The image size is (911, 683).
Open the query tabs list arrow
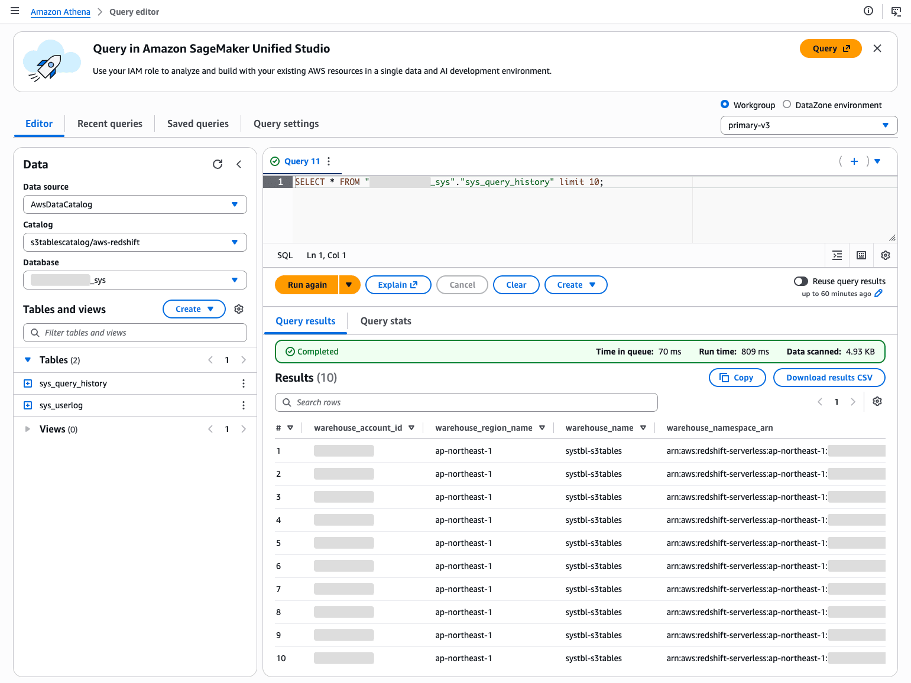tap(877, 161)
